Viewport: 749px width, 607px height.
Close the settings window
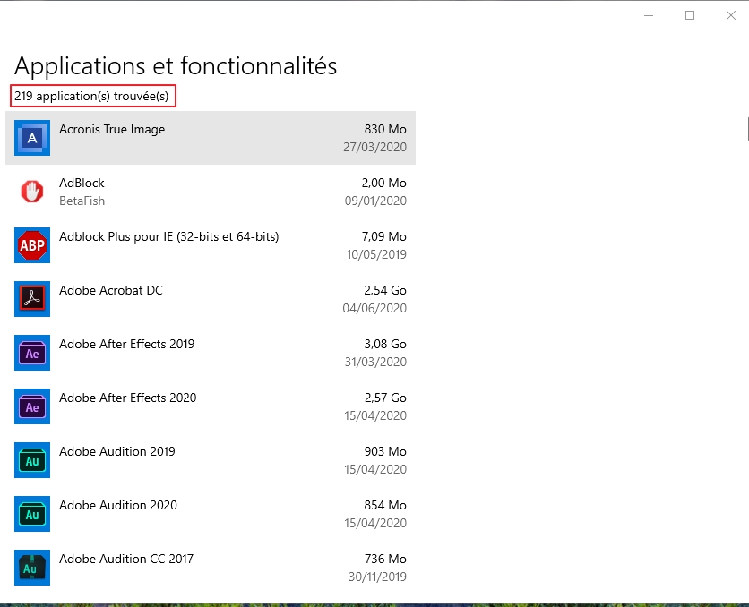[731, 16]
